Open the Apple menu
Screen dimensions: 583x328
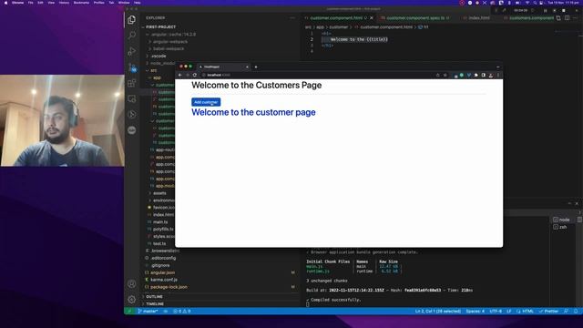coord(5,3)
